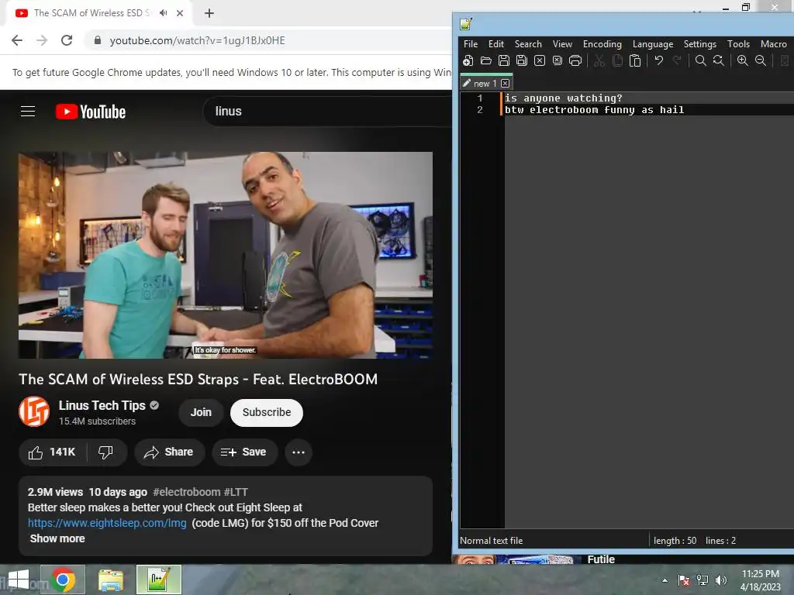Click the Copy icon in Notepad++ toolbar

coord(616,60)
